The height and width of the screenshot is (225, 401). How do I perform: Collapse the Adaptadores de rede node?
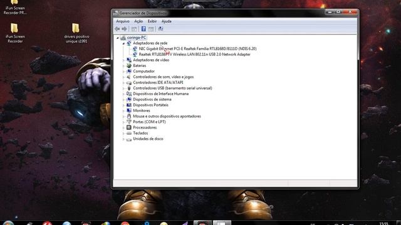(123, 44)
